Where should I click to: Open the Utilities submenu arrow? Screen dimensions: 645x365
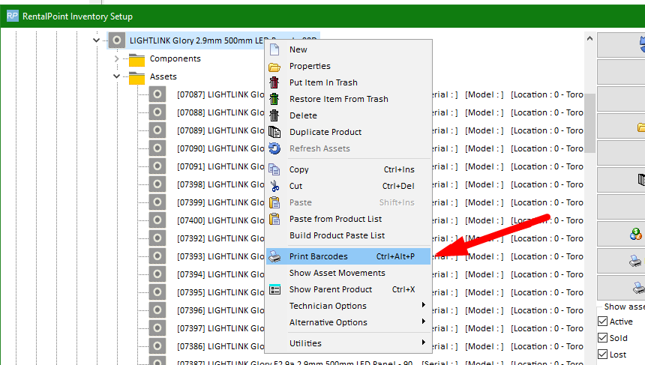point(423,343)
